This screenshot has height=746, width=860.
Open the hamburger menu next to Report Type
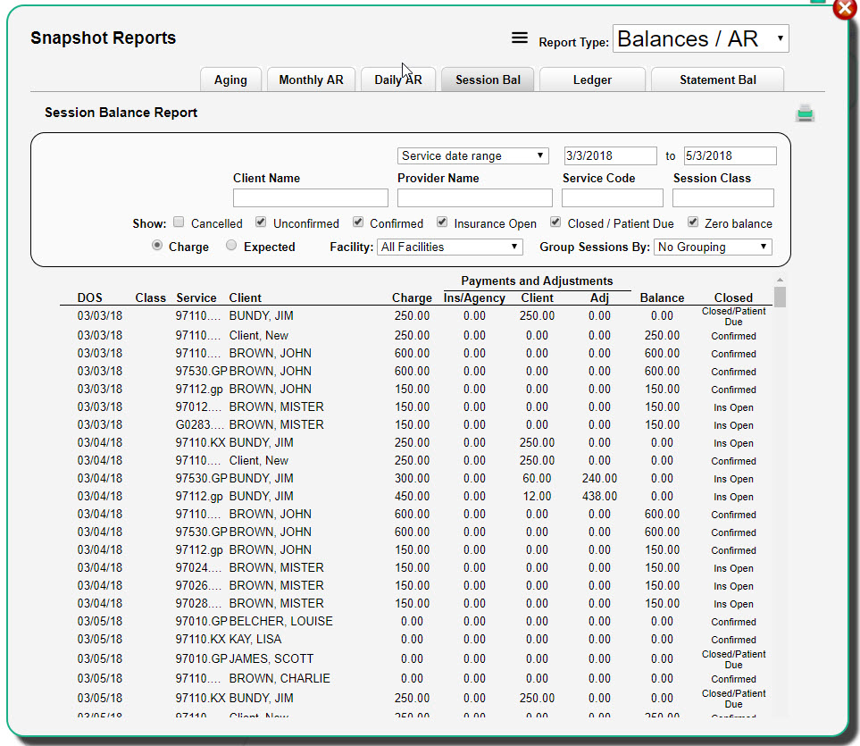click(519, 38)
